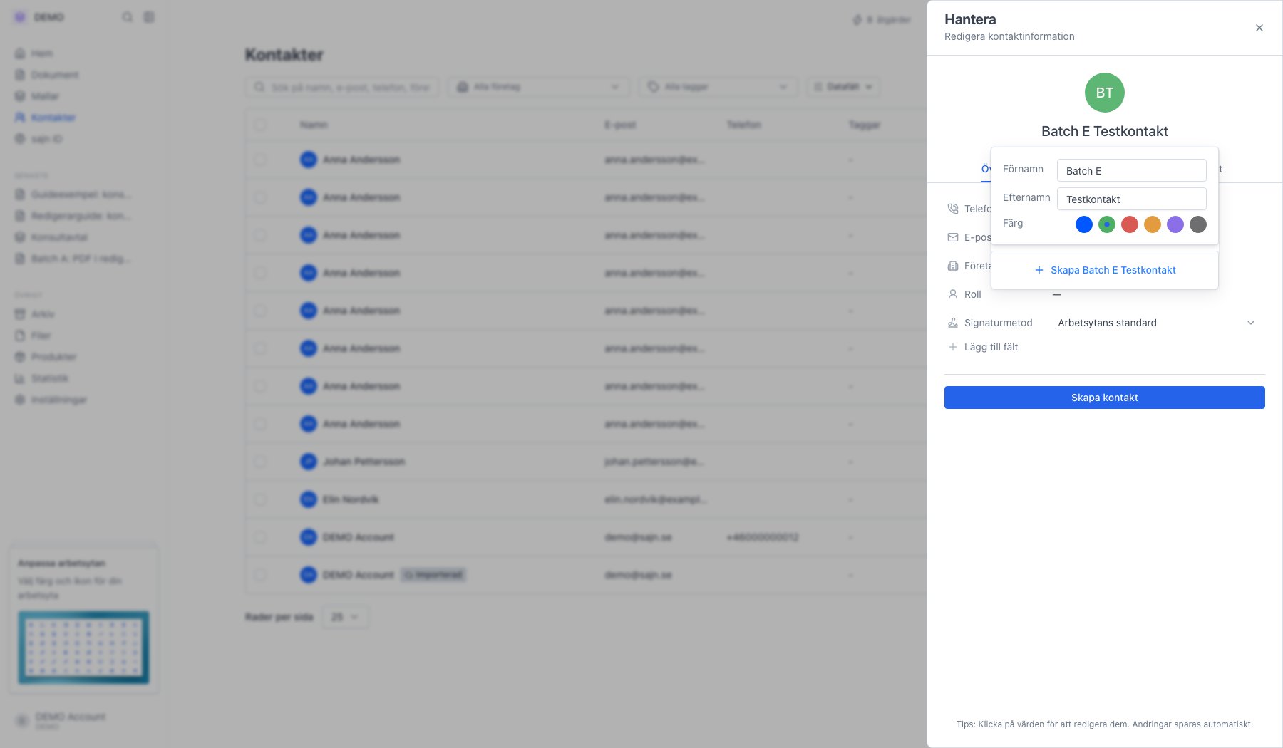Open the Signaturmetod dropdown

click(1156, 323)
